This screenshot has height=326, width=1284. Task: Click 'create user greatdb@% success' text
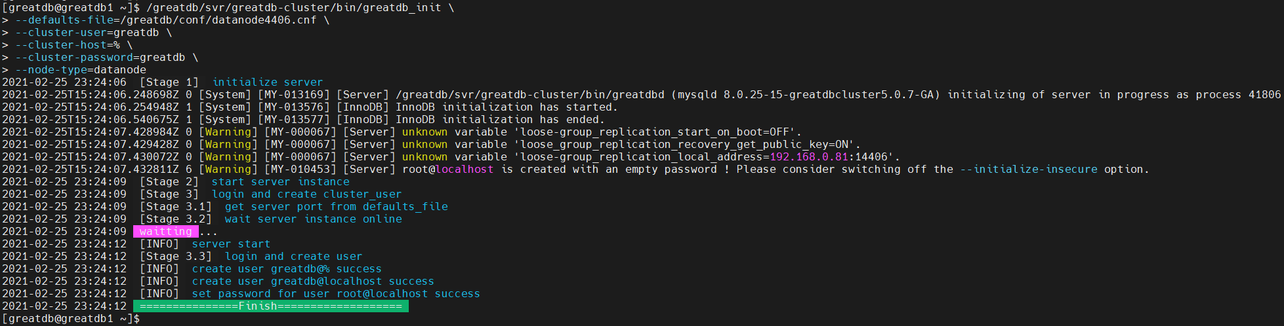pos(287,269)
